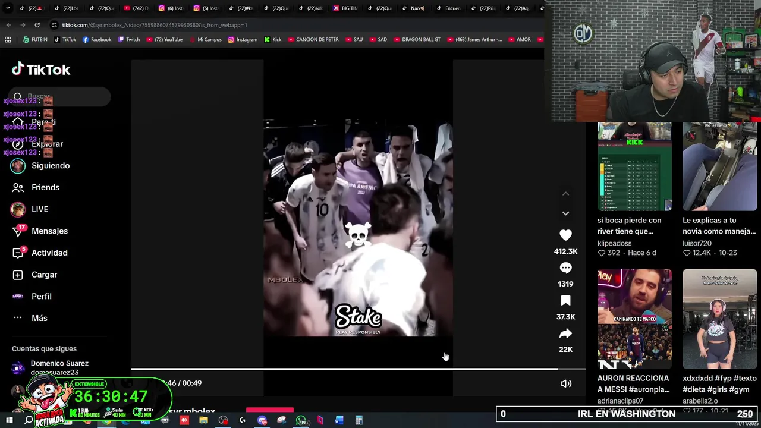Open the Windows Start menu
The height and width of the screenshot is (428, 761).
click(x=9, y=420)
